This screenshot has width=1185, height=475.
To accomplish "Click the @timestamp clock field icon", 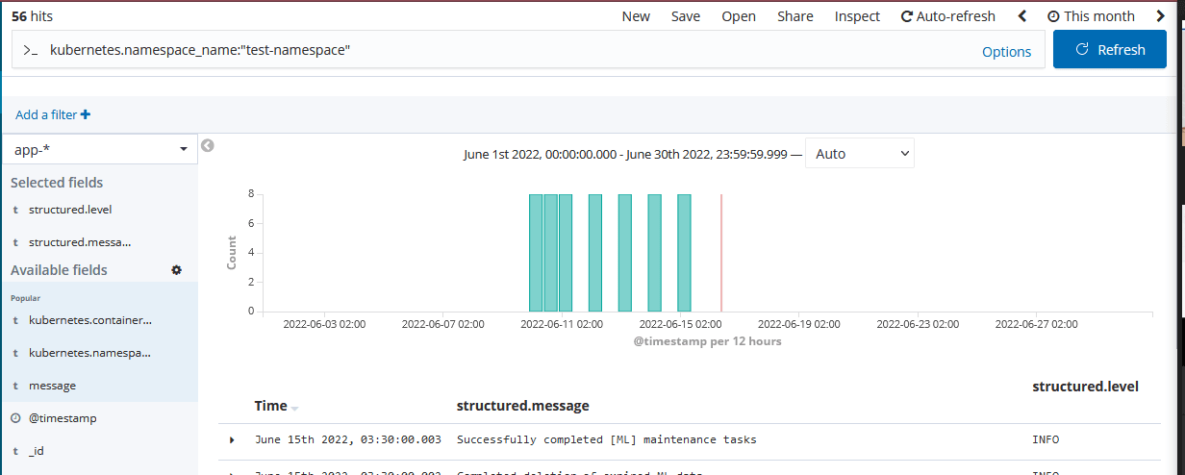I will 15,418.
